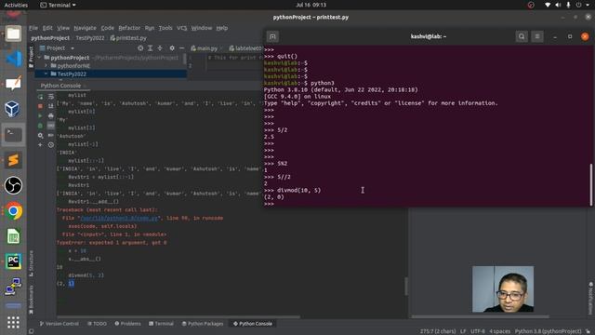
Task: Click the print icon in console toolbar
Action: pos(51,115)
